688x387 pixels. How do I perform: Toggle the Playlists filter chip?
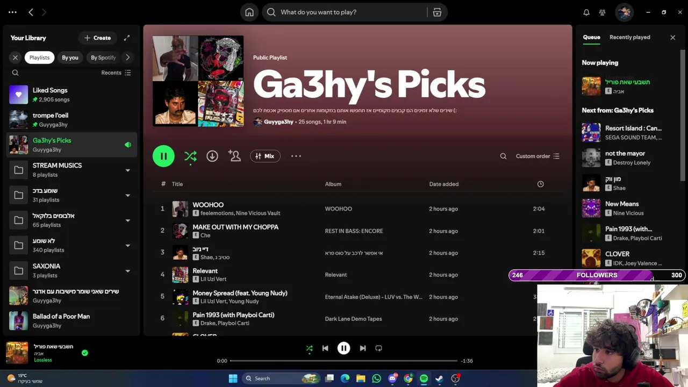click(x=39, y=58)
